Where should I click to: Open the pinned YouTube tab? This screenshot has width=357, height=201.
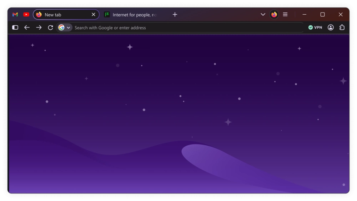(26, 15)
